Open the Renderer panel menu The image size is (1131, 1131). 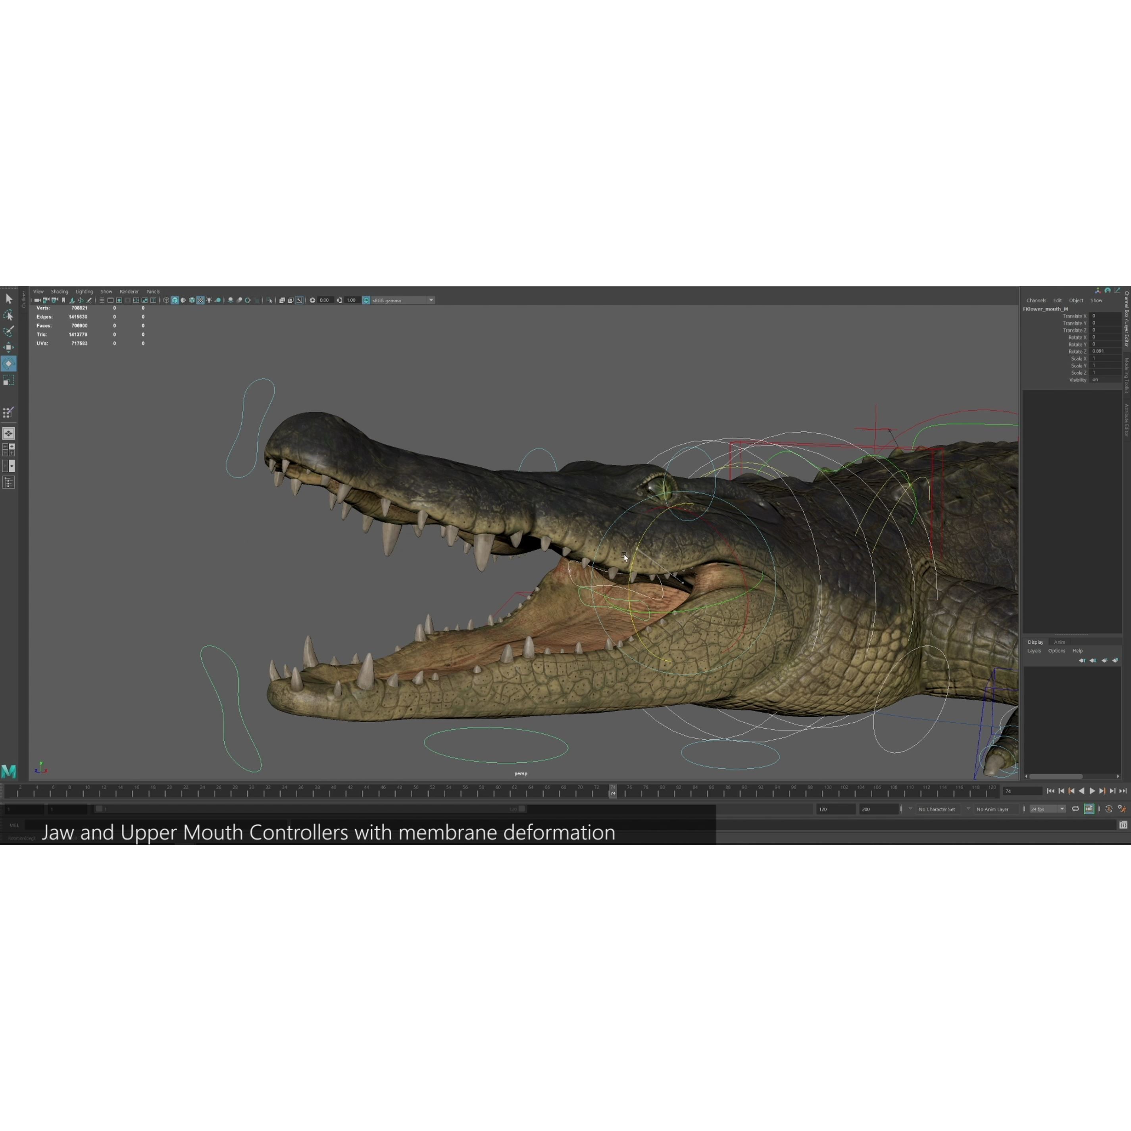click(129, 292)
